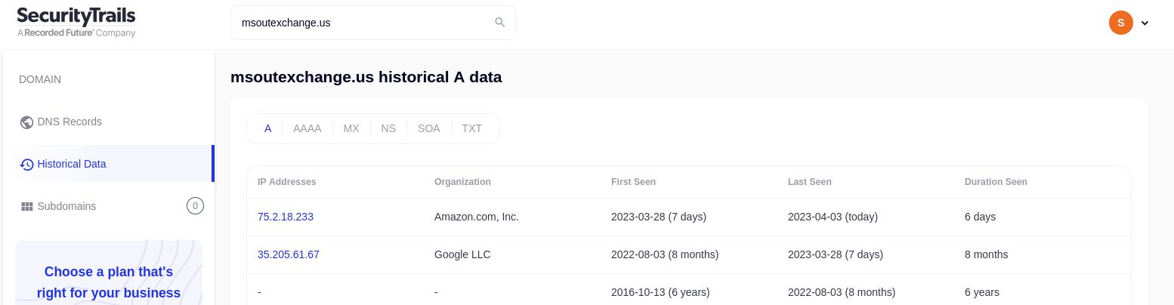This screenshot has width=1174, height=305.
Task: Click the domain search input field
Action: pos(373,23)
